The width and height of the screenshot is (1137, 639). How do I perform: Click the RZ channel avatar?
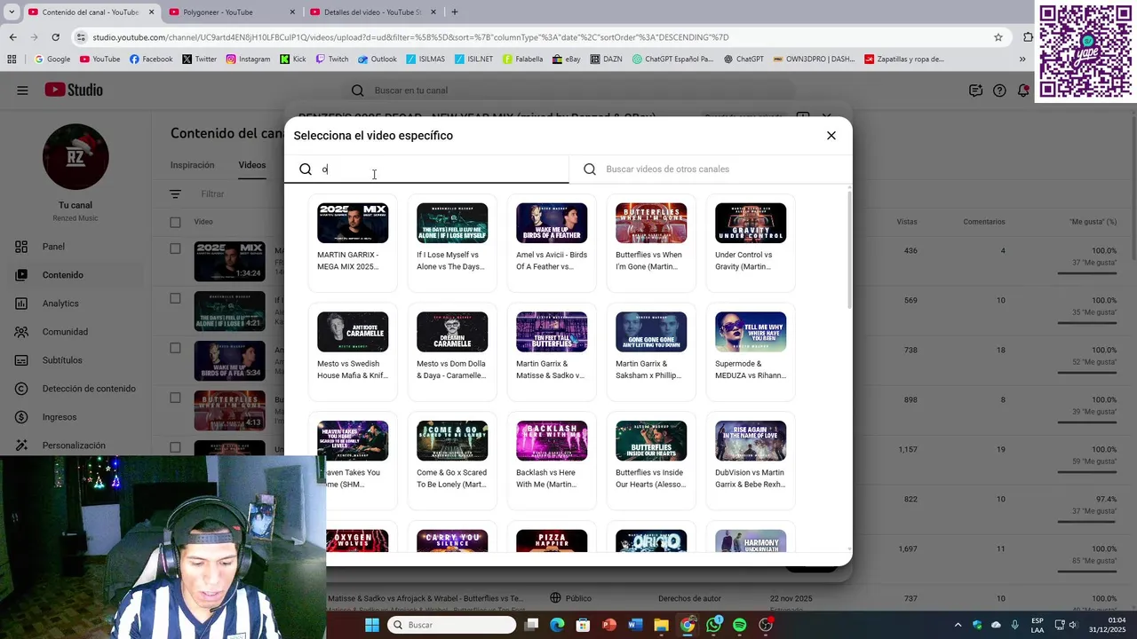click(76, 157)
